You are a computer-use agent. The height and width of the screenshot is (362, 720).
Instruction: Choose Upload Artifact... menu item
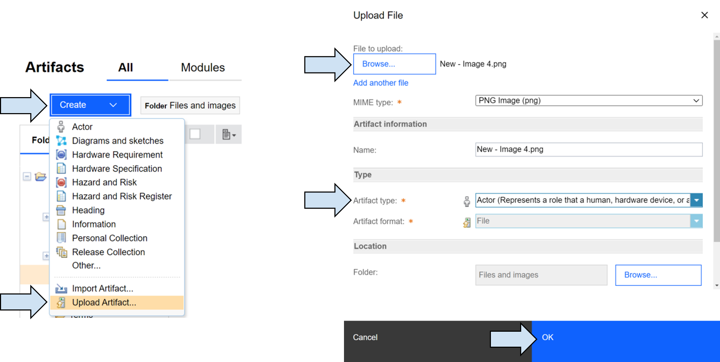[x=117, y=302]
